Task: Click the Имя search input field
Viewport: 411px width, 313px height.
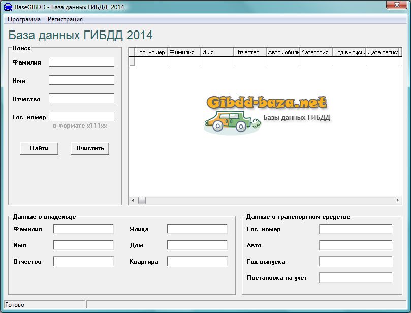Action: [81, 80]
